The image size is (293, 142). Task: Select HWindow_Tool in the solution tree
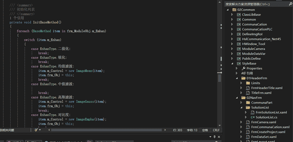tap(254, 44)
